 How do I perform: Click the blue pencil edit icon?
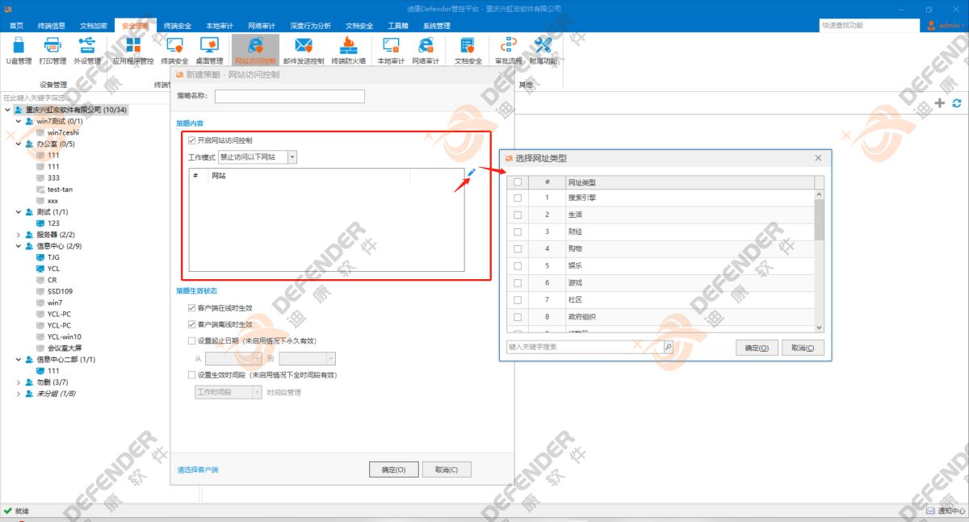pyautogui.click(x=472, y=172)
